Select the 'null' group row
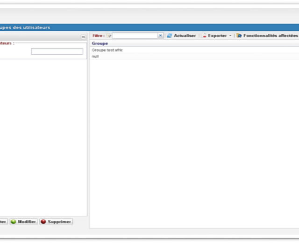The height and width of the screenshot is (243, 299). click(95, 56)
